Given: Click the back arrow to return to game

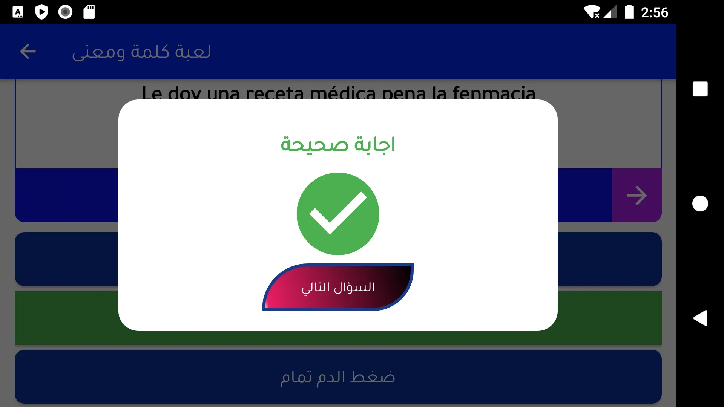Looking at the screenshot, I should (28, 51).
